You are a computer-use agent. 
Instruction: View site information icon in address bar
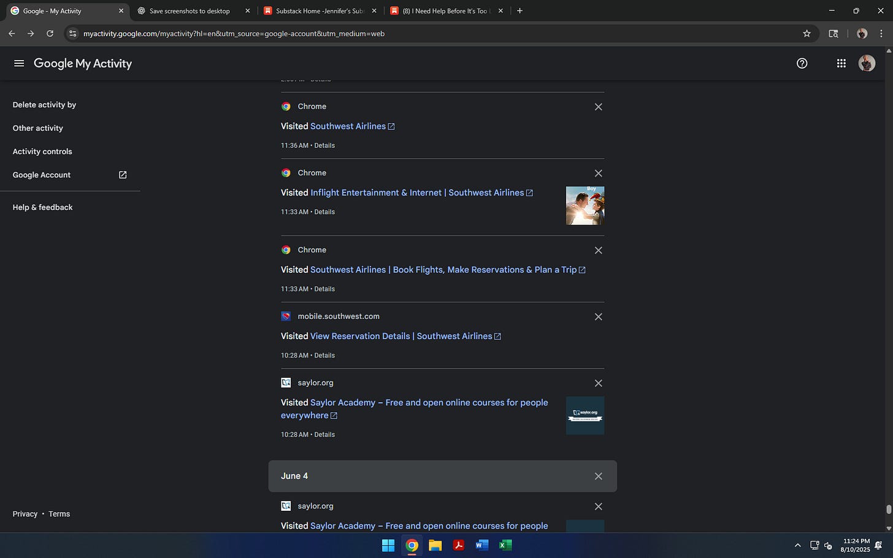click(x=72, y=34)
